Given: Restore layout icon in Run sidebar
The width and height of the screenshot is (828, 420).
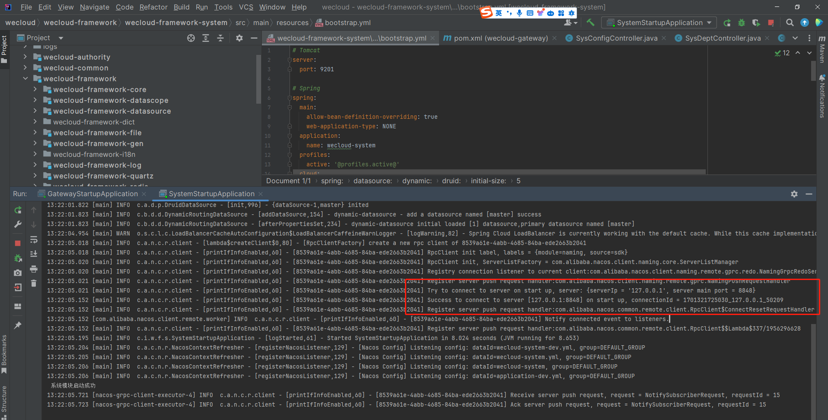Looking at the screenshot, I should click(x=18, y=306).
